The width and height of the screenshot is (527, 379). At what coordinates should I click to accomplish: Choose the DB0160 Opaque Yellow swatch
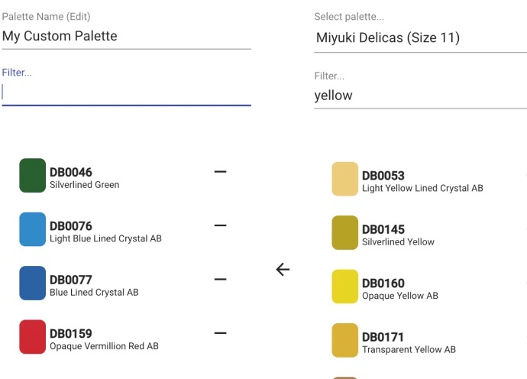tap(344, 287)
